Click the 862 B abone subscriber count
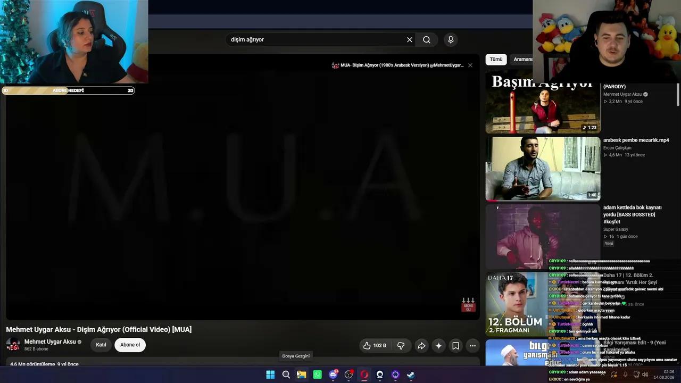The height and width of the screenshot is (383, 681). 36,349
